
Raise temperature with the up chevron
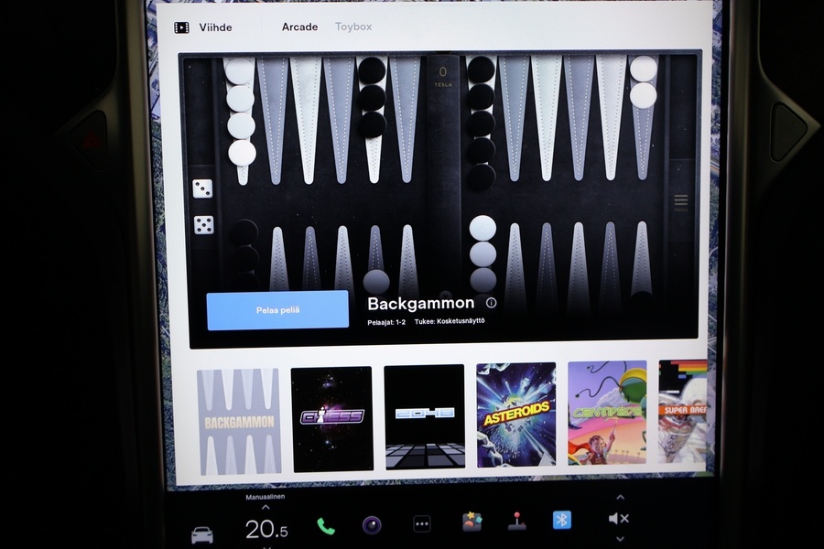(266, 508)
